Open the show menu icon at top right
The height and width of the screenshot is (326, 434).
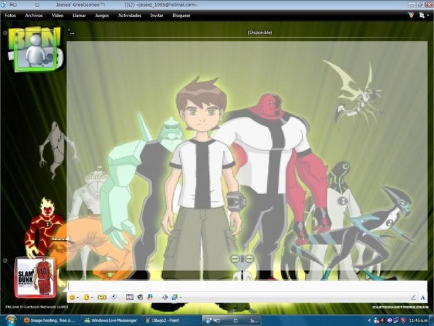tap(422, 16)
